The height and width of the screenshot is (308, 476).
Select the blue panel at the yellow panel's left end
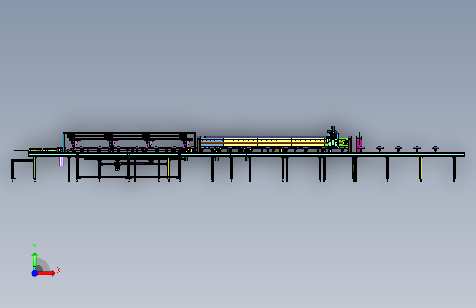click(212, 142)
